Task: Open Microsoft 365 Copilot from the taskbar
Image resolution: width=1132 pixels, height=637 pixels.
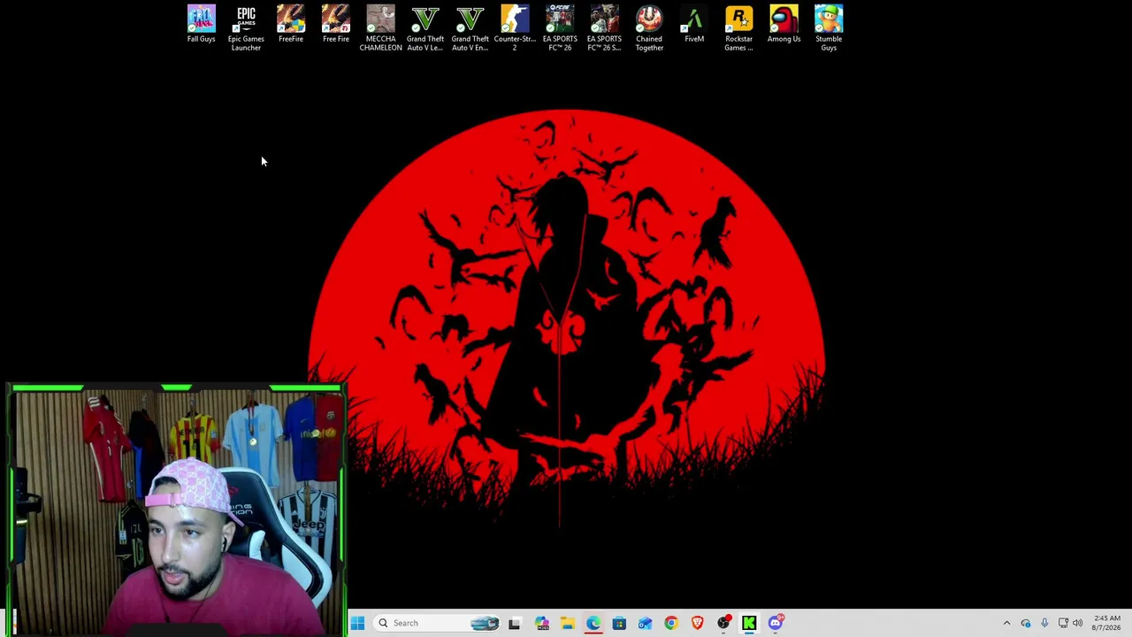Action: [541, 623]
